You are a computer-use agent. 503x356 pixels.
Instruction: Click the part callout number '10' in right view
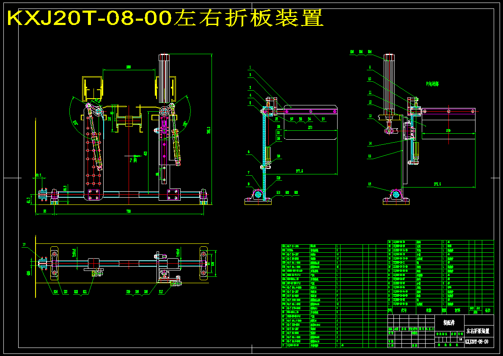pos(370,79)
